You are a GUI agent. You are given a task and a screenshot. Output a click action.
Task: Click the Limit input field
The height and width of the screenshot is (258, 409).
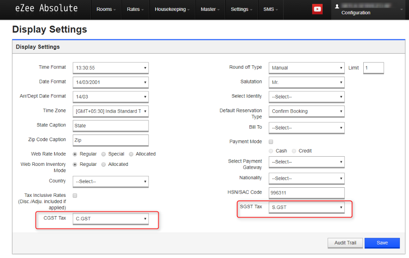tap(373, 68)
